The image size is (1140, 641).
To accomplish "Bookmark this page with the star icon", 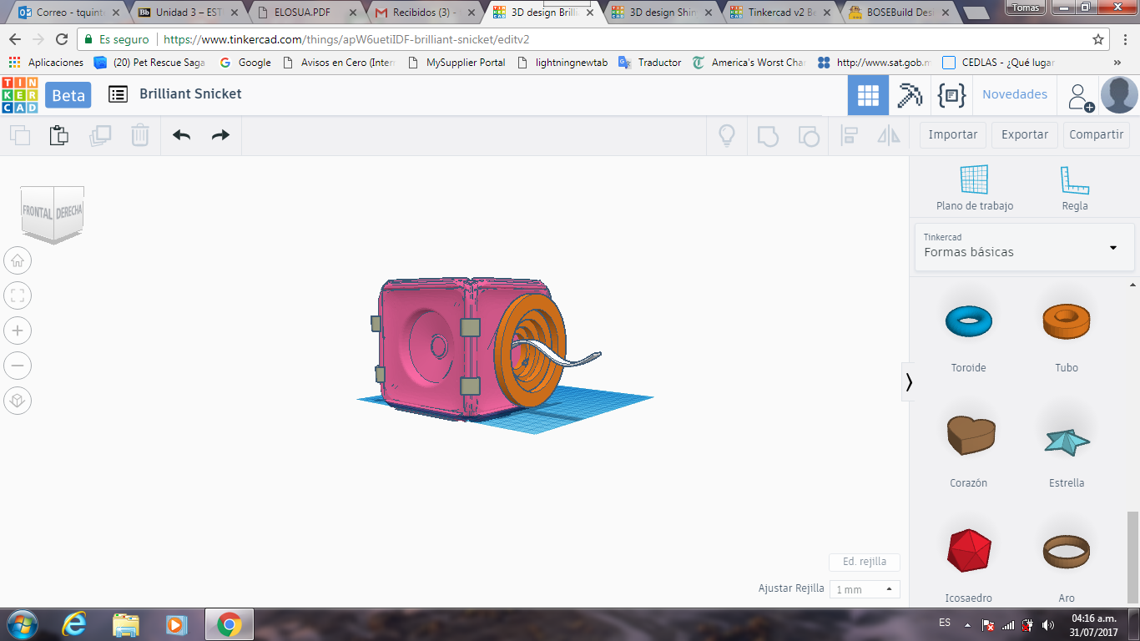I will tap(1098, 39).
